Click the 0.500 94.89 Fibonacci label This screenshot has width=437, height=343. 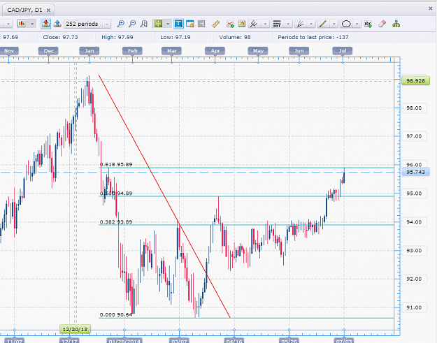(116, 194)
